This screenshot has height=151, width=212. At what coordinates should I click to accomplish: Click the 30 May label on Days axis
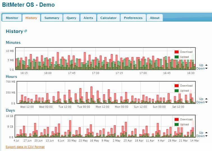(x=72, y=141)
